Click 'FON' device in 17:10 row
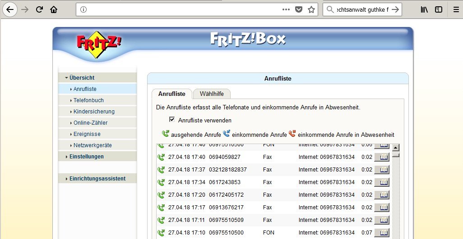 tap(269, 233)
